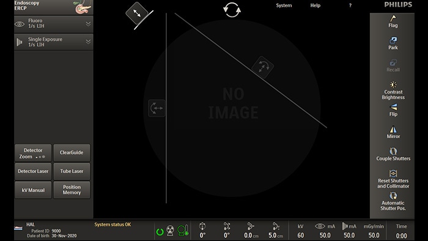This screenshot has width=428, height=241.
Task: Click the image rotate arrows icon
Action: coord(232,10)
